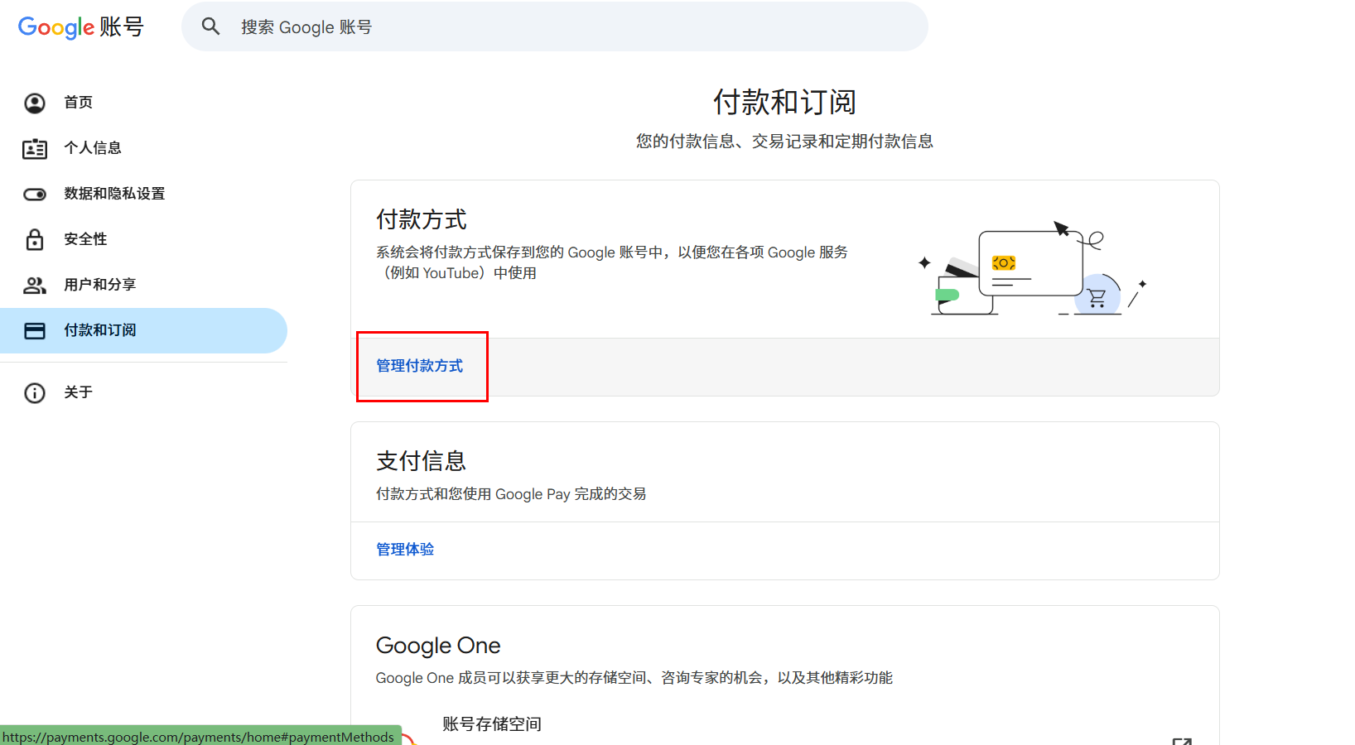Click the 支付信息 heading
The height and width of the screenshot is (745, 1355).
coord(422,460)
